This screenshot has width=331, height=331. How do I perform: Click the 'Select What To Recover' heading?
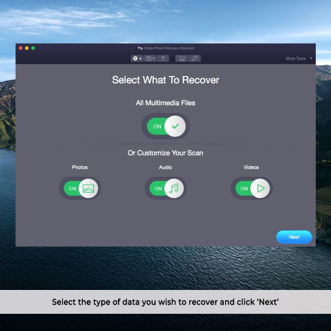click(165, 80)
